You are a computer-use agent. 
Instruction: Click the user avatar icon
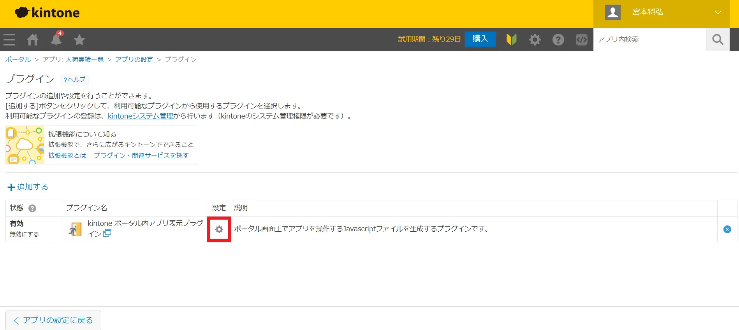(613, 12)
